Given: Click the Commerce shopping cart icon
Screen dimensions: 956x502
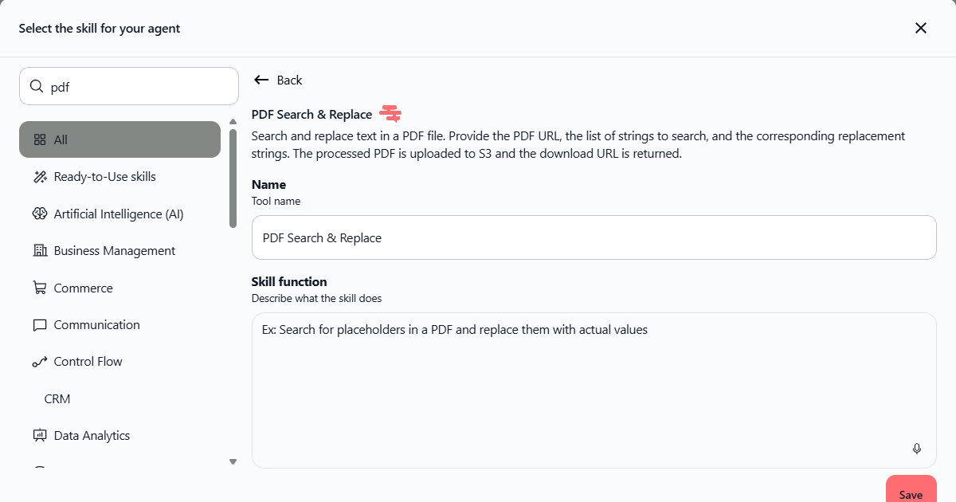Looking at the screenshot, I should click(40, 288).
